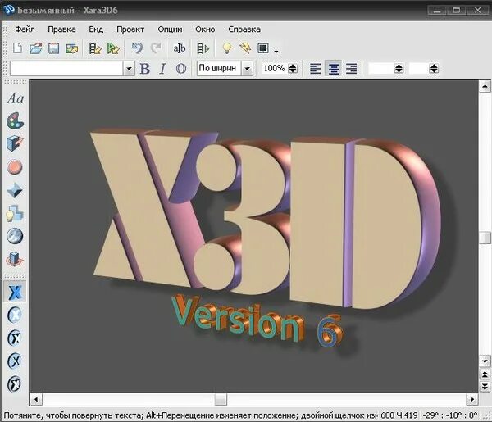This screenshot has width=492, height=422.
Task: Open the Правка menu
Action: pos(61,29)
